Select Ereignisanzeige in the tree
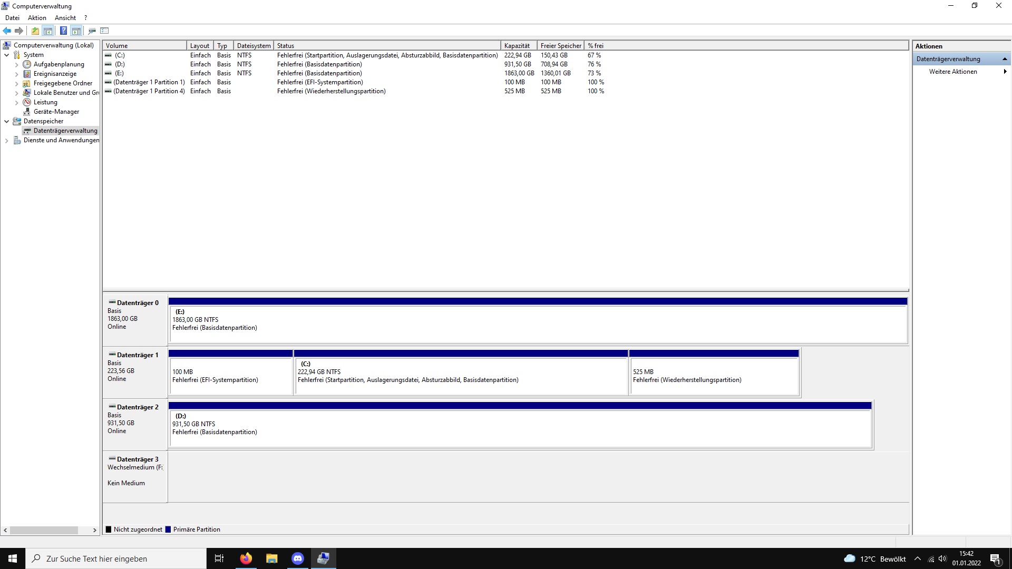Image resolution: width=1012 pixels, height=569 pixels. click(x=55, y=74)
